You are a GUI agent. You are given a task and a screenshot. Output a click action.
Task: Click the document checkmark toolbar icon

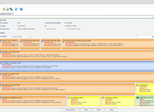click(7, 9)
